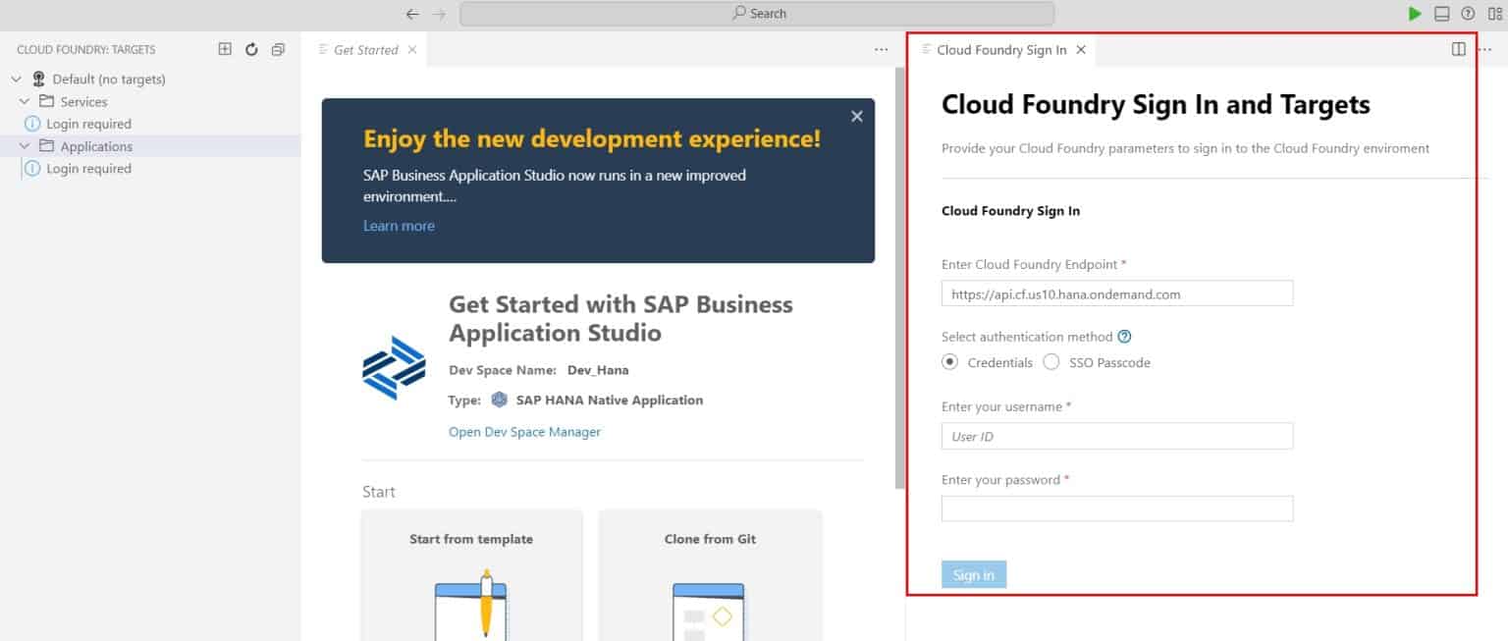
Task: Refresh the Cloud Foundry Targets view
Action: 249,48
